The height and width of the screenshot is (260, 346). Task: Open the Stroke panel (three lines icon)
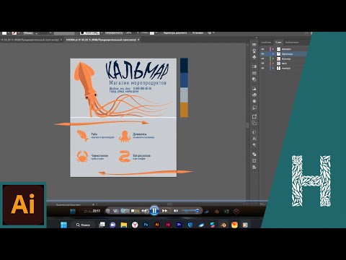point(254,73)
